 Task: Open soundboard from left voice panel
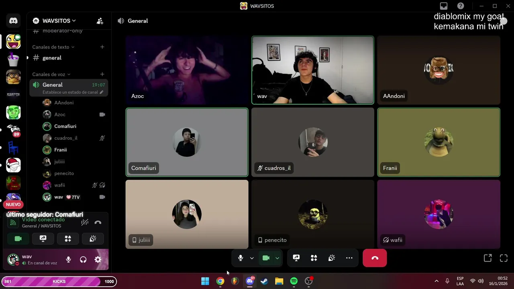(93, 239)
